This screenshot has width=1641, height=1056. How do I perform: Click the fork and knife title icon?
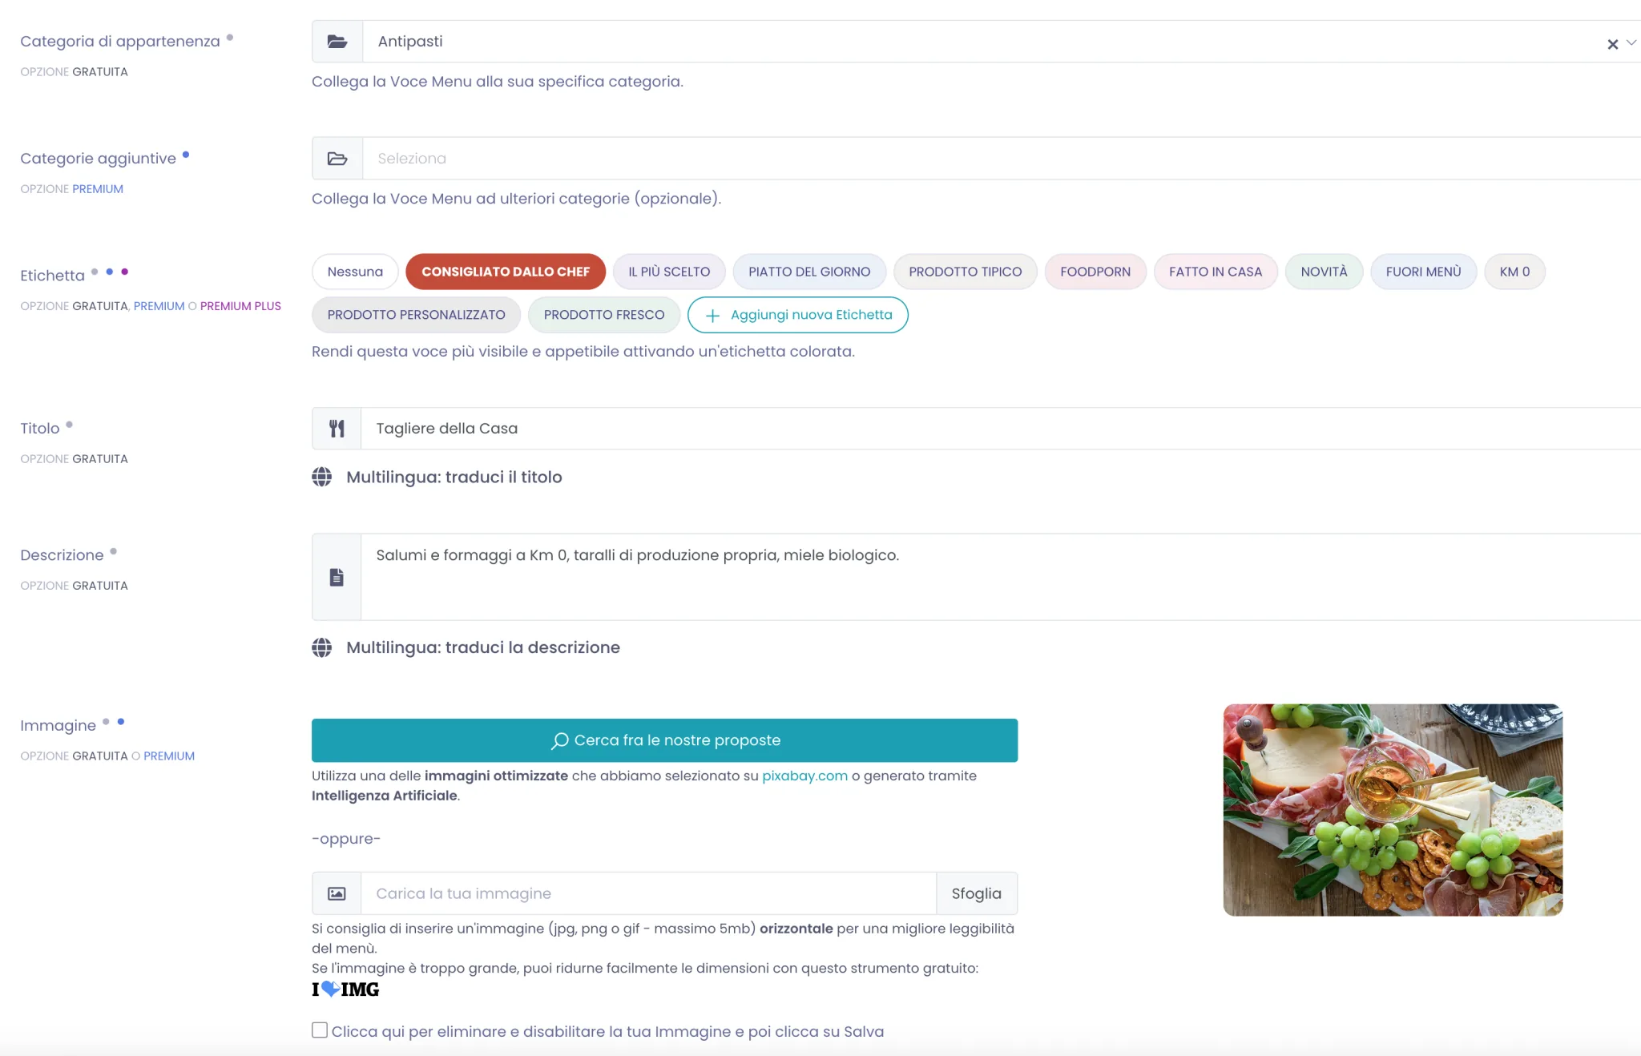pyautogui.click(x=337, y=429)
